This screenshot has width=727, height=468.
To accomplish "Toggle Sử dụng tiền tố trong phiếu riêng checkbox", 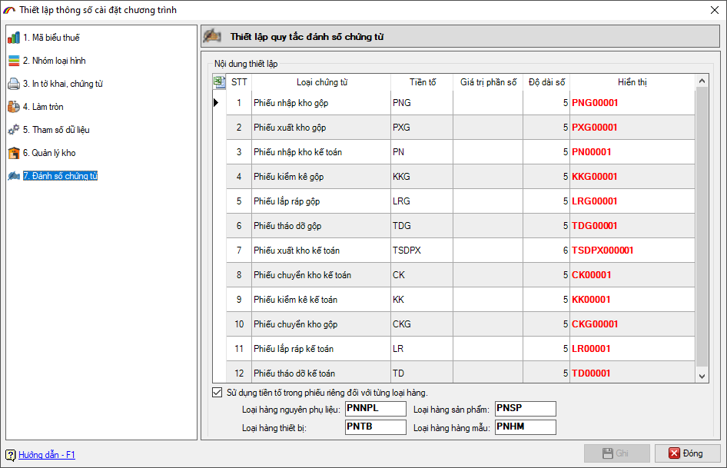I will [x=217, y=393].
